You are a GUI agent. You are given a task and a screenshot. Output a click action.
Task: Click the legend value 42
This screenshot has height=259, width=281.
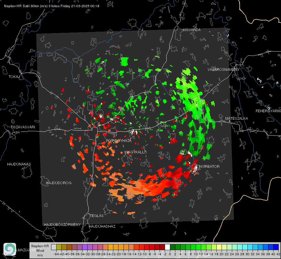coord(278,254)
